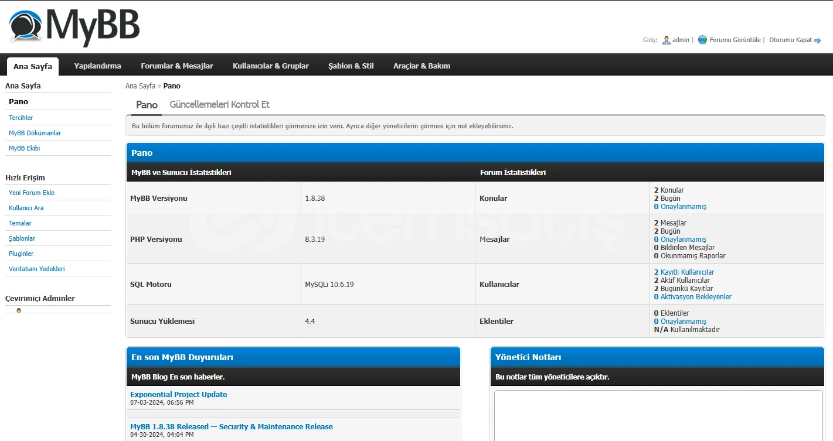The image size is (833, 441).
Task: Click the Forumu Görüntüle link
Action: (735, 40)
